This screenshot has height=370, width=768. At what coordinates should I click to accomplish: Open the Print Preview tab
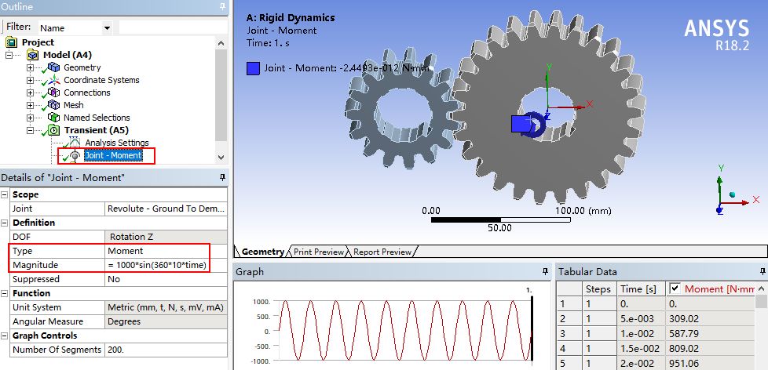tap(318, 252)
